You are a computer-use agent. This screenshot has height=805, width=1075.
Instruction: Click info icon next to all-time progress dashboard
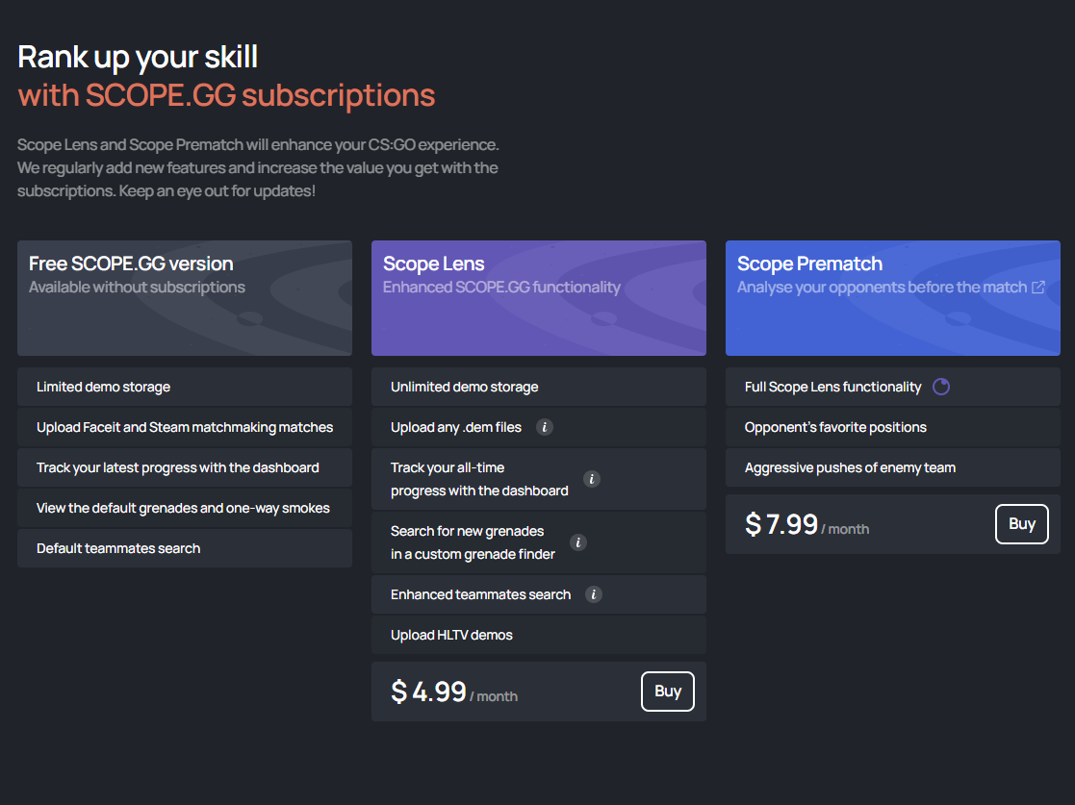pyautogui.click(x=592, y=479)
